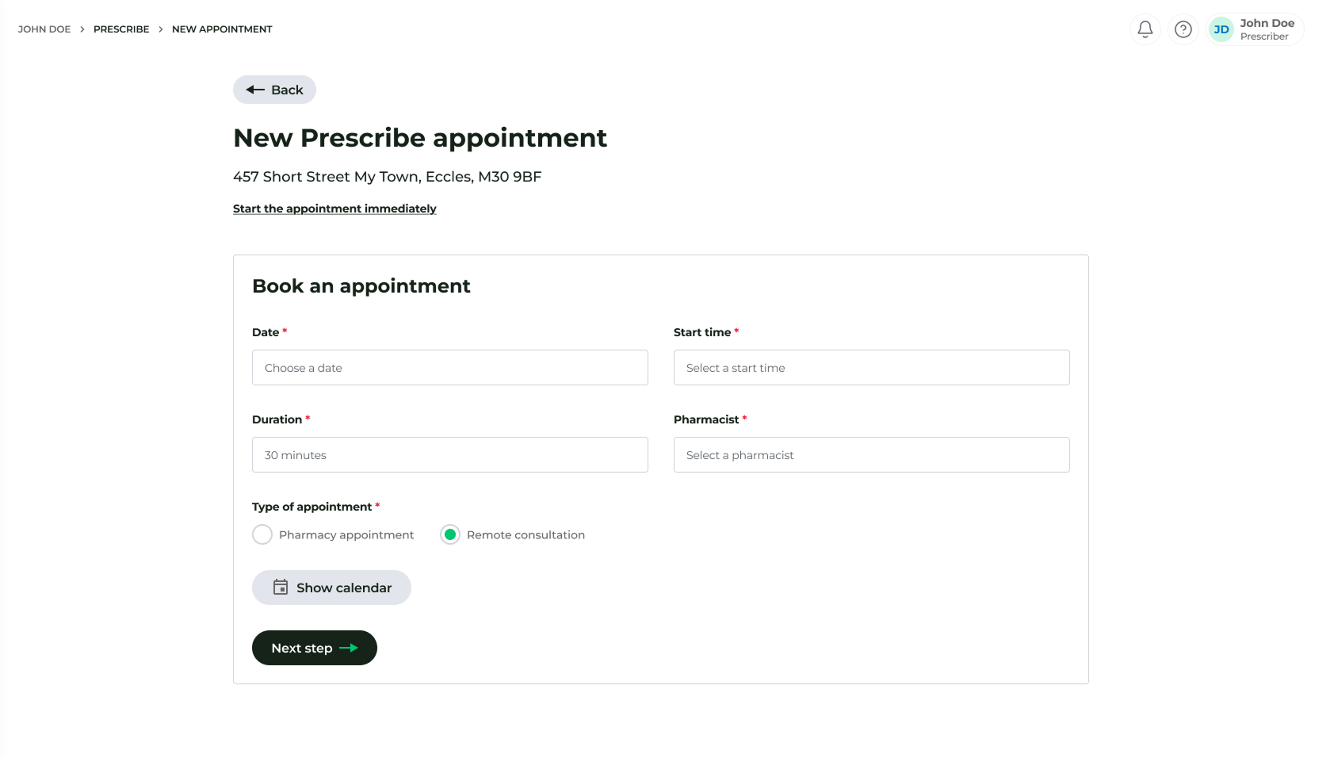Click the breadcrumb chevron after John Doe
The width and height of the screenshot is (1330, 758).
tap(82, 29)
